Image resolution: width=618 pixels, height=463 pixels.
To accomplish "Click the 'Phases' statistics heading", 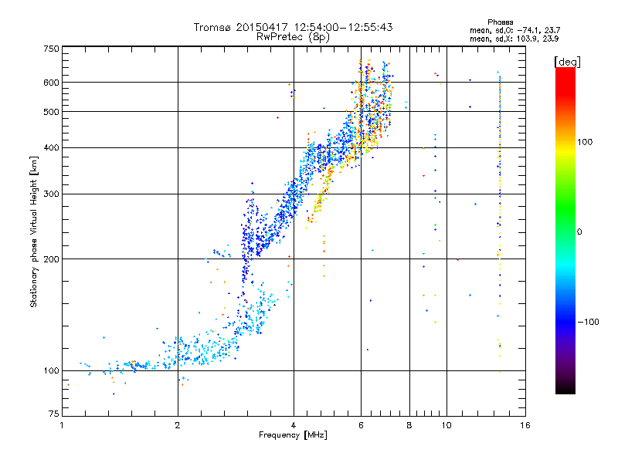I will [500, 22].
